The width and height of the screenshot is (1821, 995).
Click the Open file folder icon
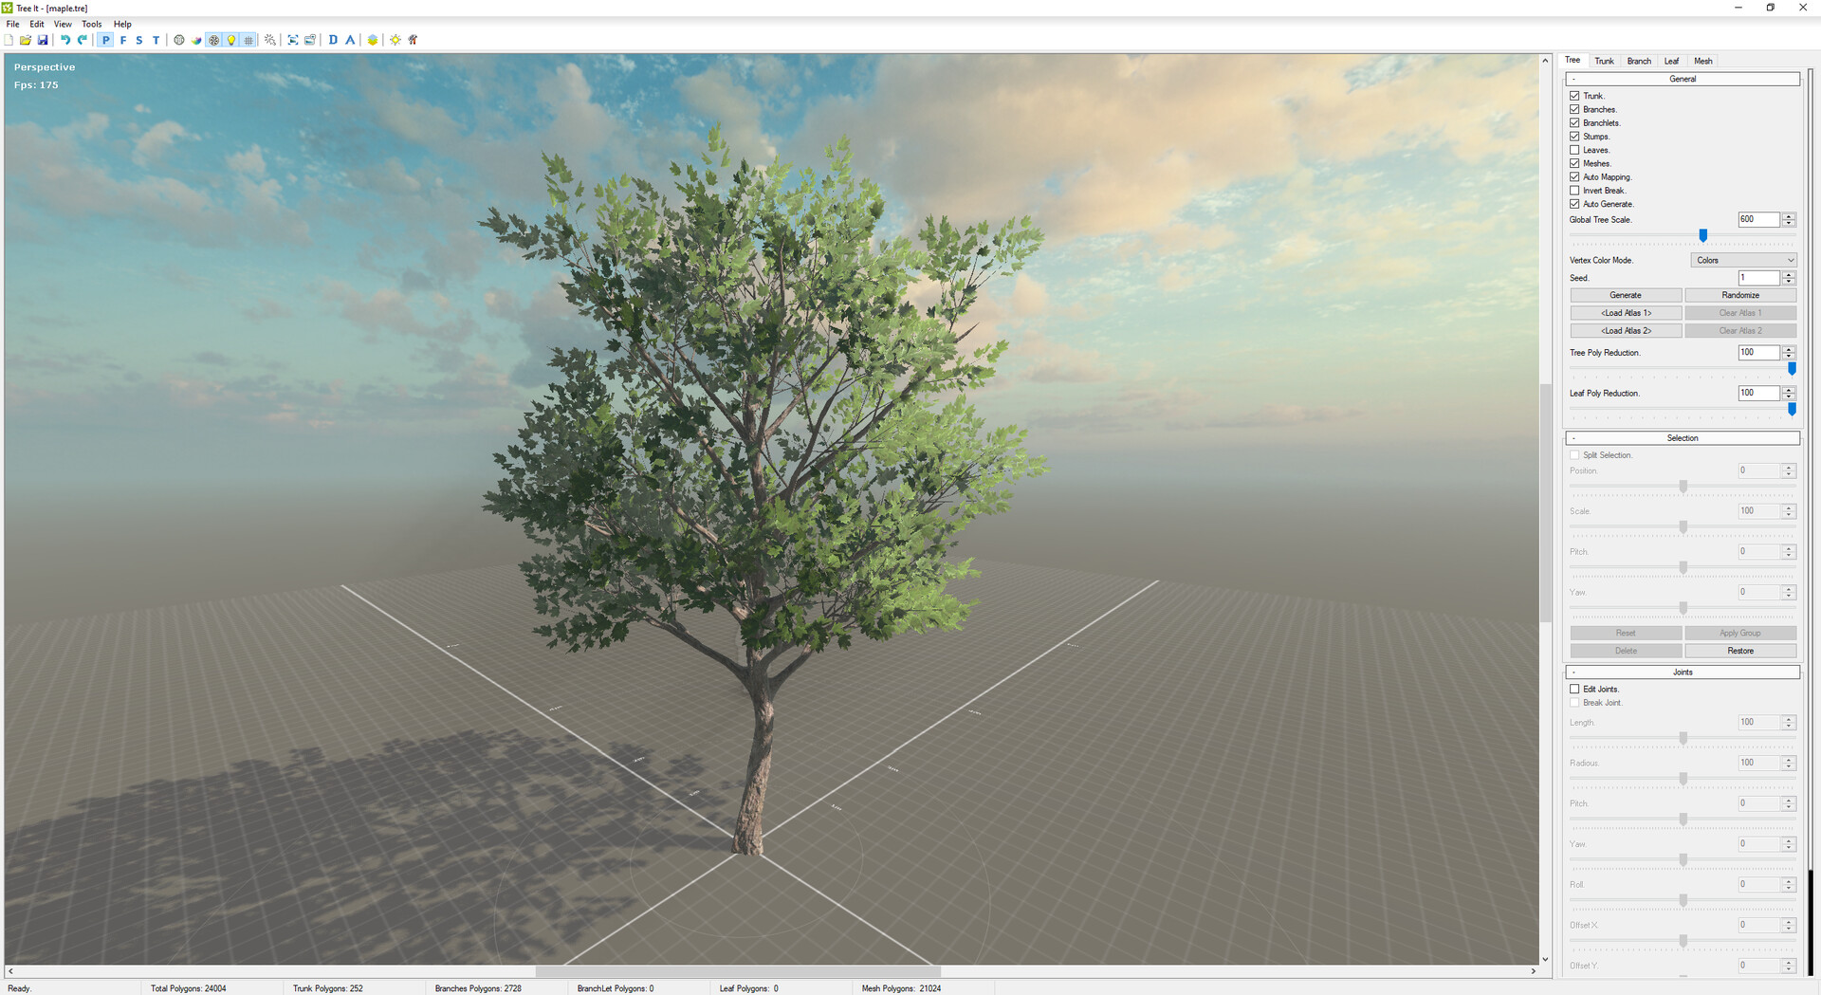tap(26, 40)
